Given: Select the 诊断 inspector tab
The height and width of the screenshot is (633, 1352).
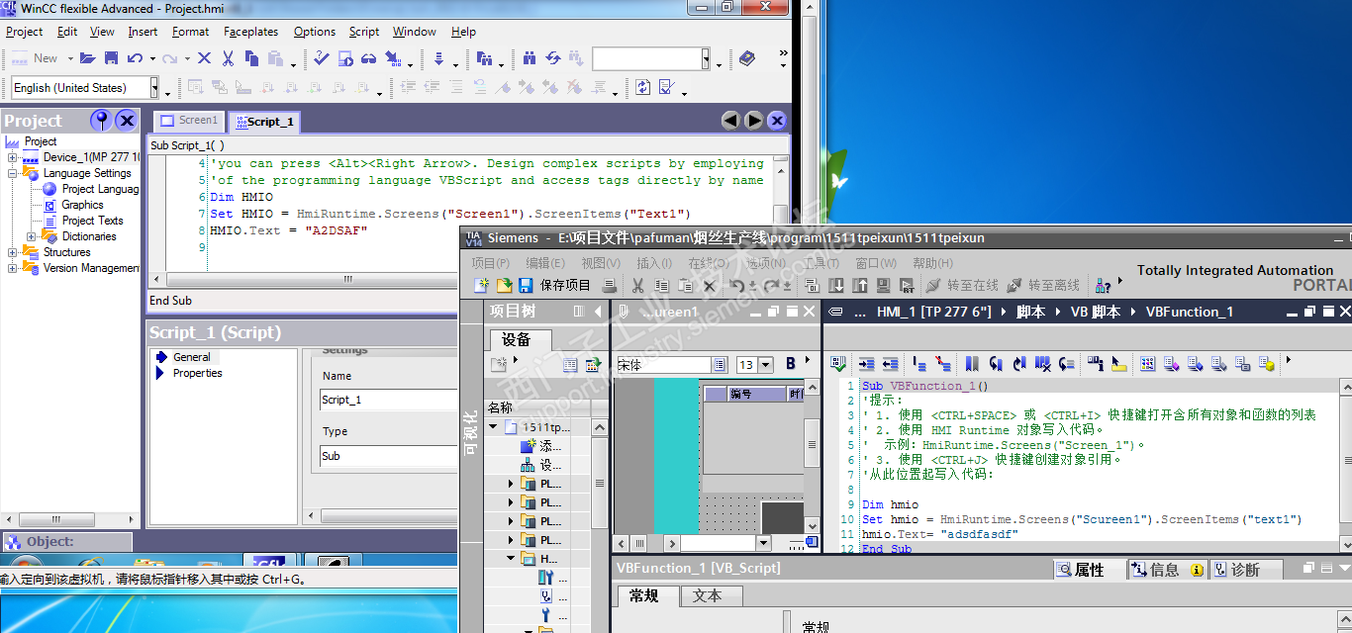Looking at the screenshot, I should [1244, 570].
